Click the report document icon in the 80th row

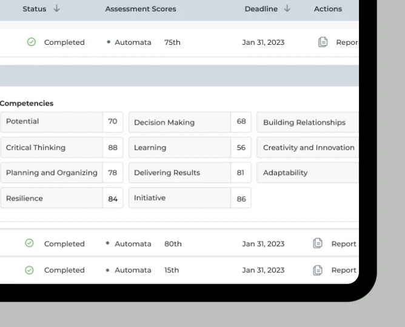(x=318, y=243)
